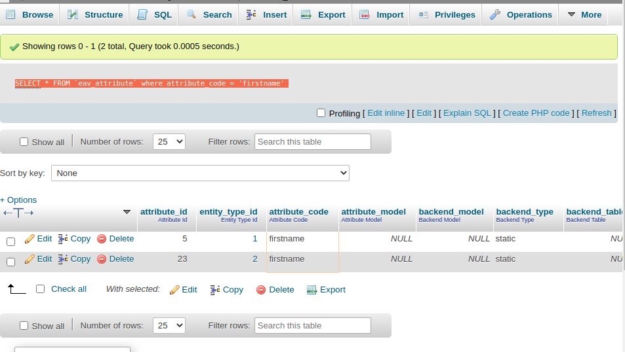
Task: Click the Privileges tab icon
Action: click(x=423, y=14)
